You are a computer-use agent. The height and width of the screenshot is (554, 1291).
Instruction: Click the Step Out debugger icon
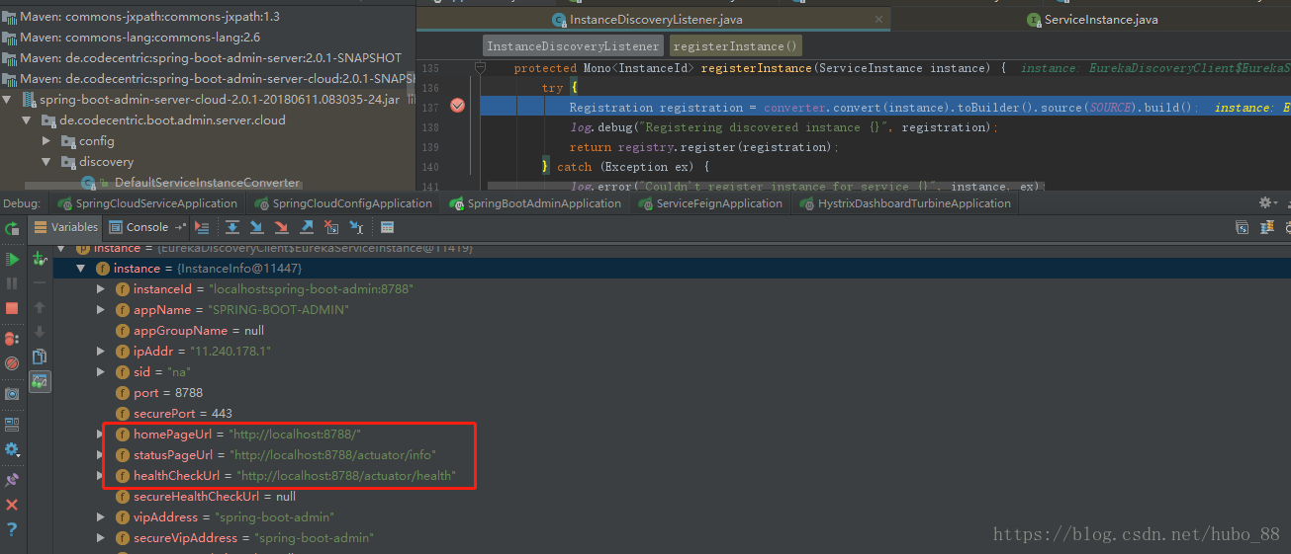(307, 227)
